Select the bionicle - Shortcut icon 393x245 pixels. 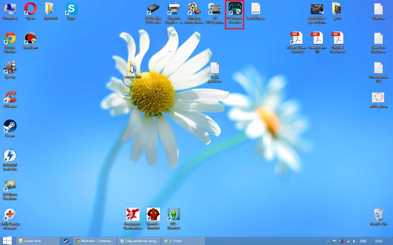point(153,219)
